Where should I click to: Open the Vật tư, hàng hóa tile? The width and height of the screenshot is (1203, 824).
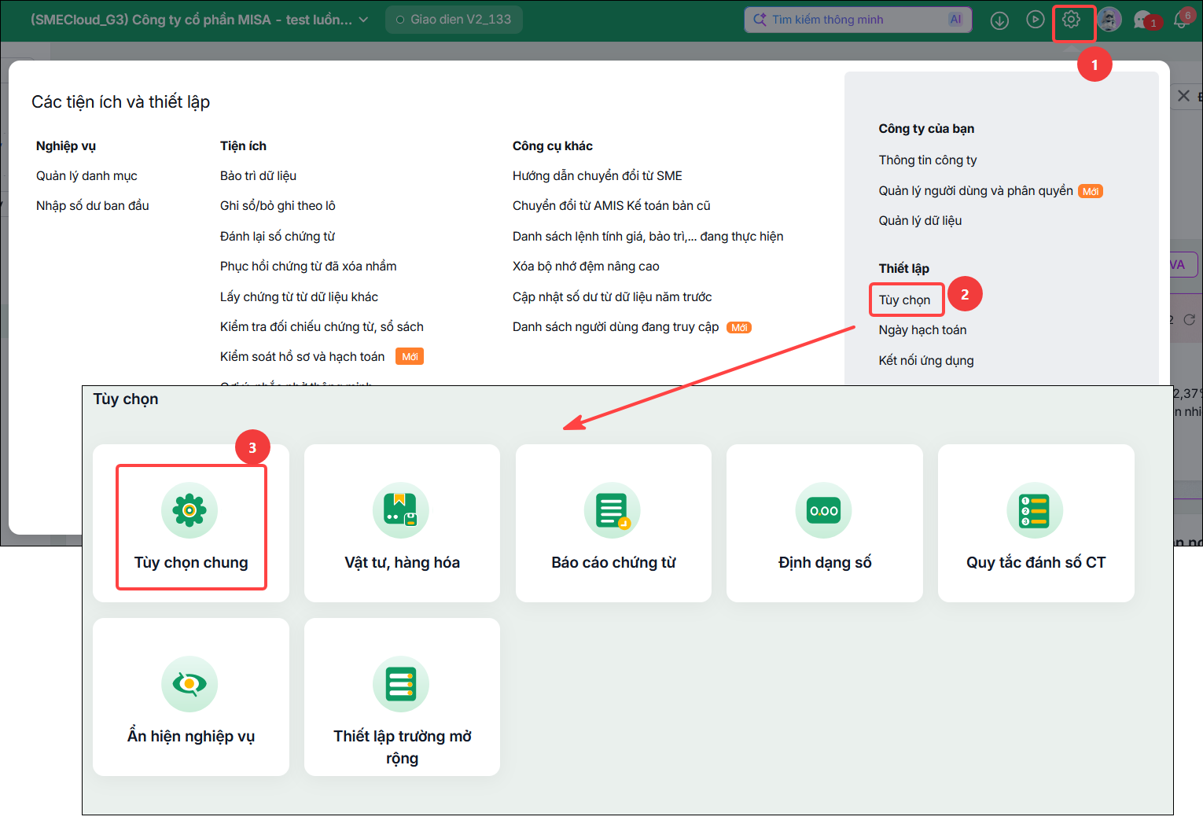(x=402, y=524)
